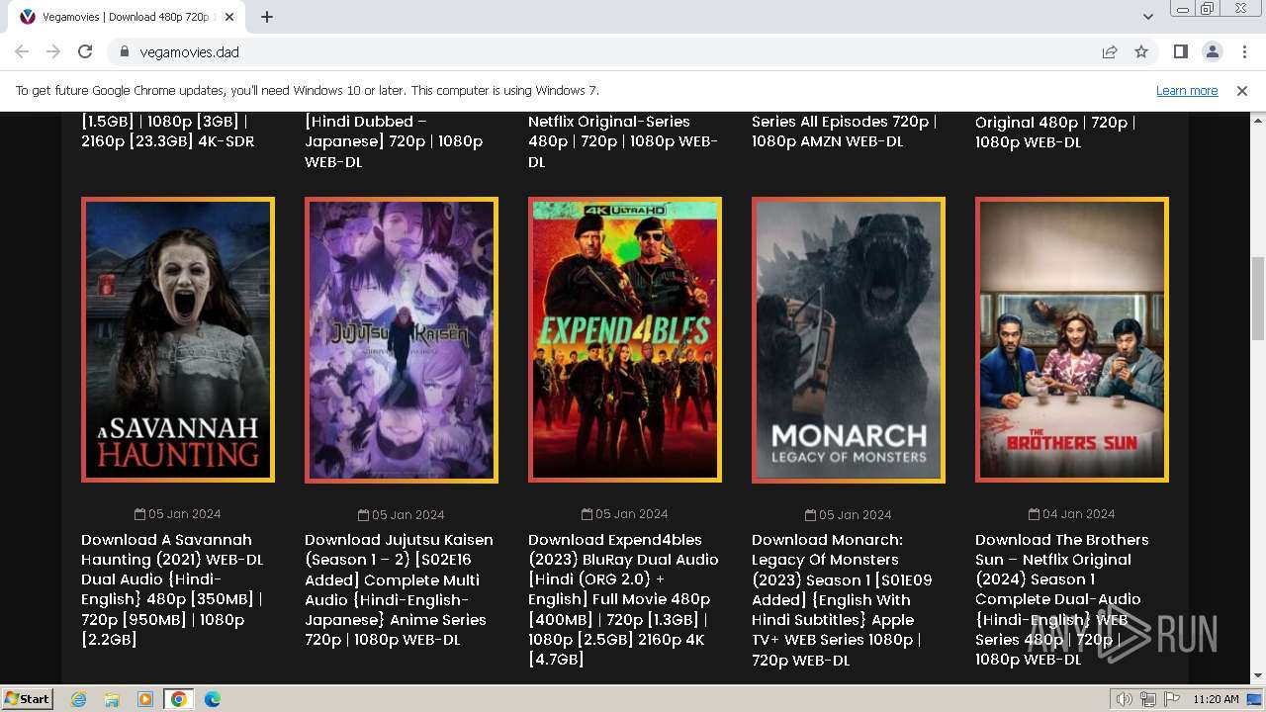The width and height of the screenshot is (1266, 712).
Task: Open a new tab with the plus button
Action: click(267, 17)
